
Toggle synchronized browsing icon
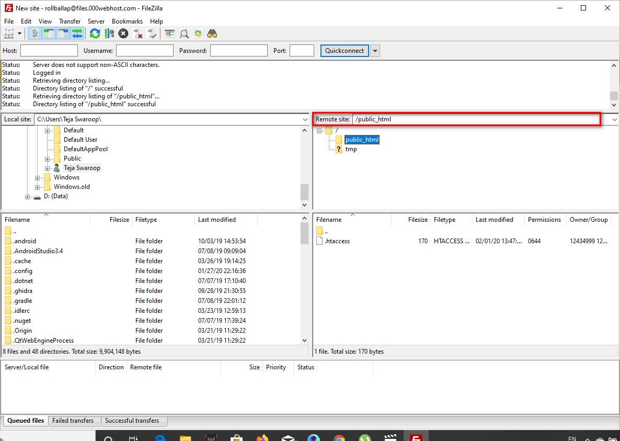tap(198, 33)
